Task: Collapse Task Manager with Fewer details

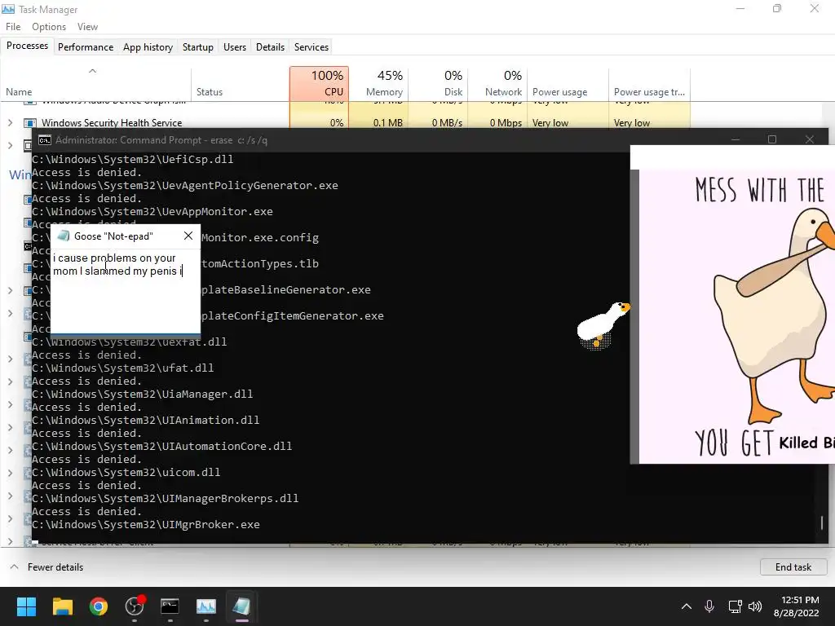Action: coord(46,567)
